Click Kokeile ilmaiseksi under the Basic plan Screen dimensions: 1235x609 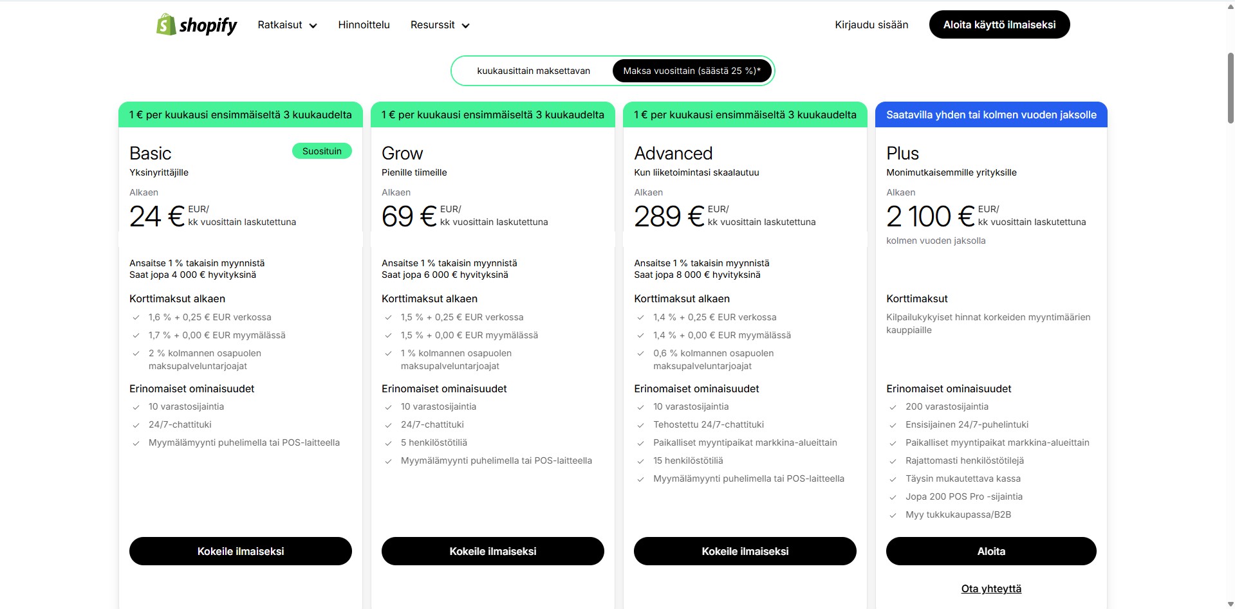(240, 551)
